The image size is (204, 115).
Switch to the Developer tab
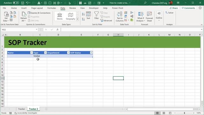click(94, 8)
